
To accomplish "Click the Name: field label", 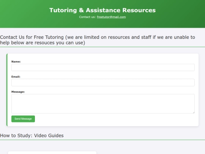I will pyautogui.click(x=16, y=62).
